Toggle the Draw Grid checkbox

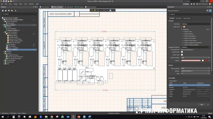click(182, 27)
